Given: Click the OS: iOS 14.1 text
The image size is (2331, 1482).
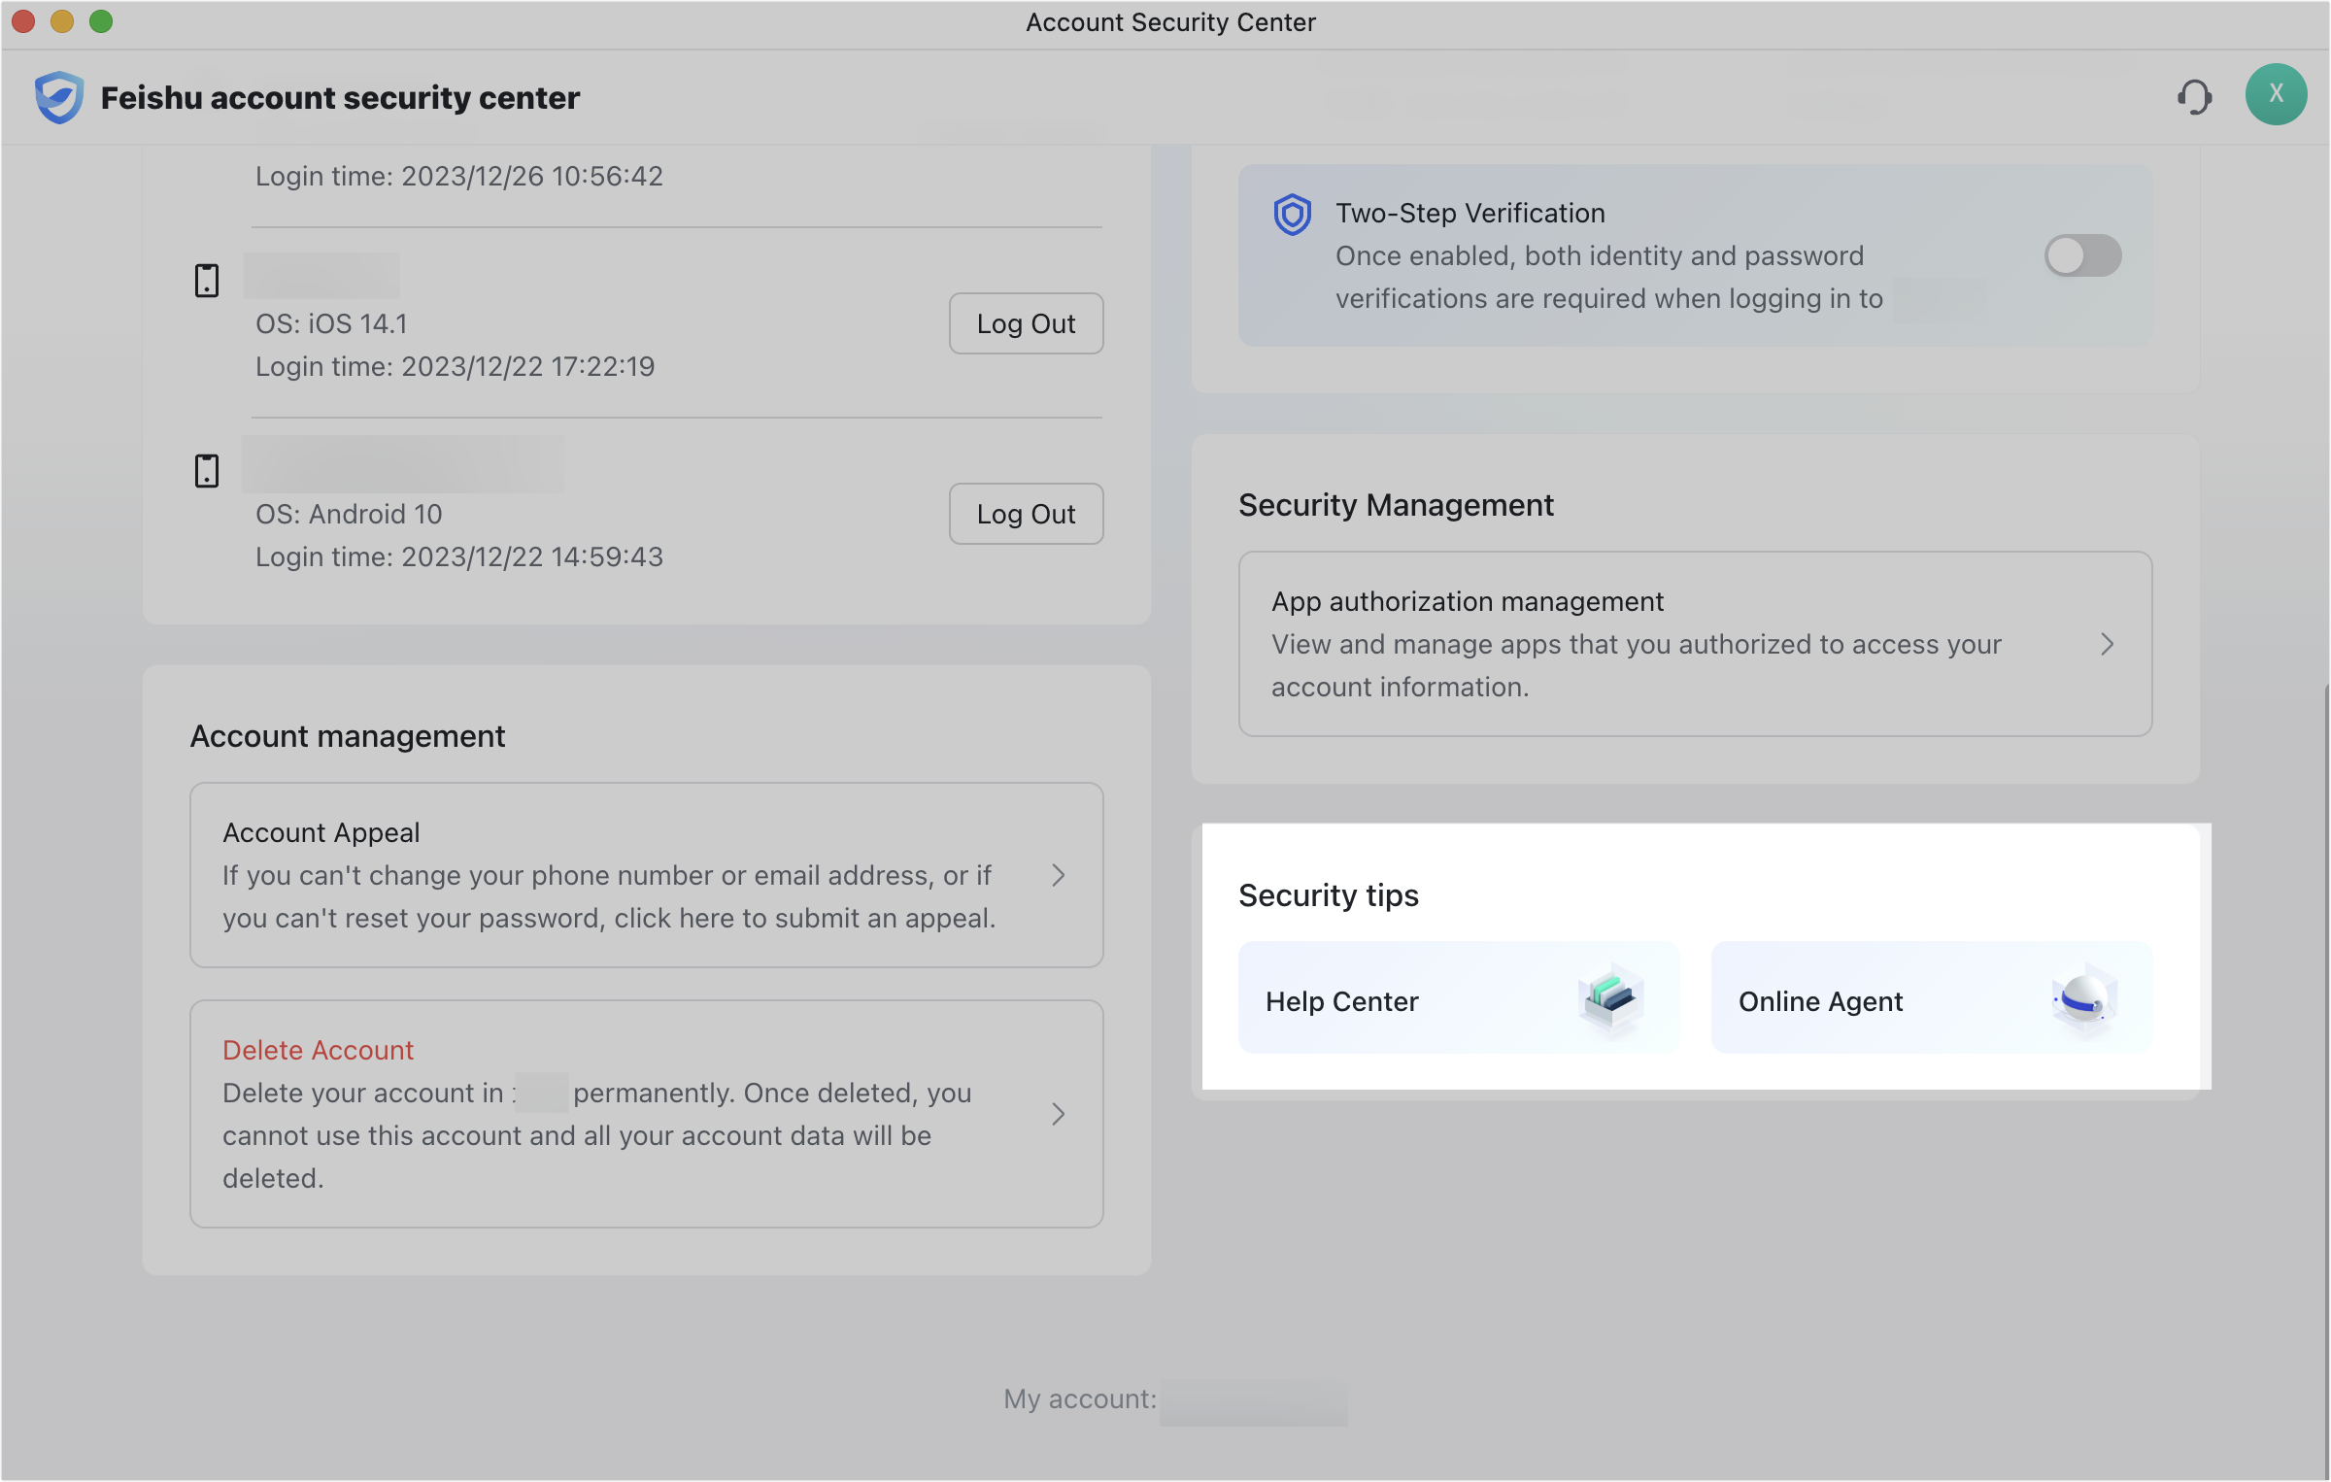Looking at the screenshot, I should coord(331,323).
